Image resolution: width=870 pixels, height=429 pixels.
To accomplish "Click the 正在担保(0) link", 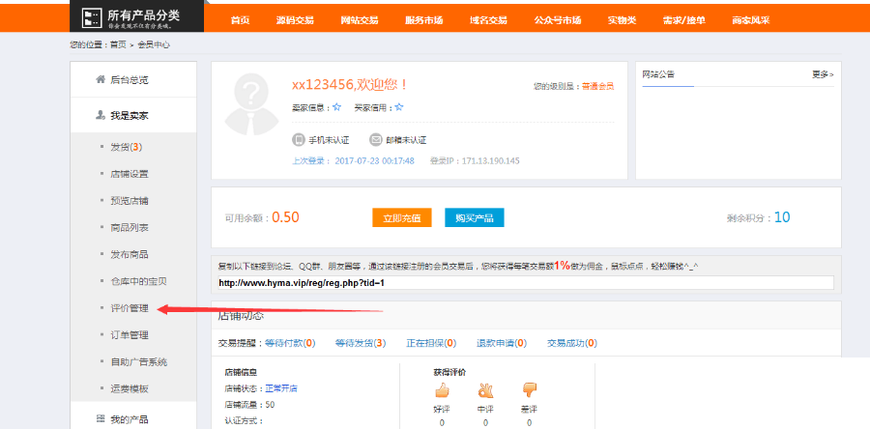I will (431, 344).
